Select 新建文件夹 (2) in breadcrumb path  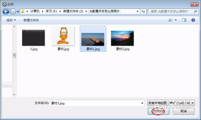(73, 11)
